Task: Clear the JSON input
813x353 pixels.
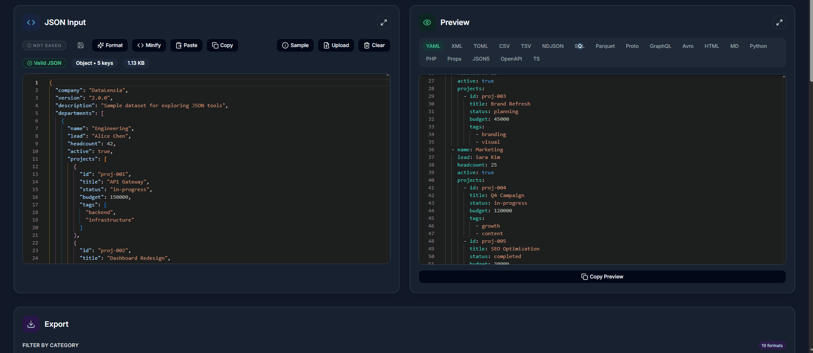Action: pos(374,45)
